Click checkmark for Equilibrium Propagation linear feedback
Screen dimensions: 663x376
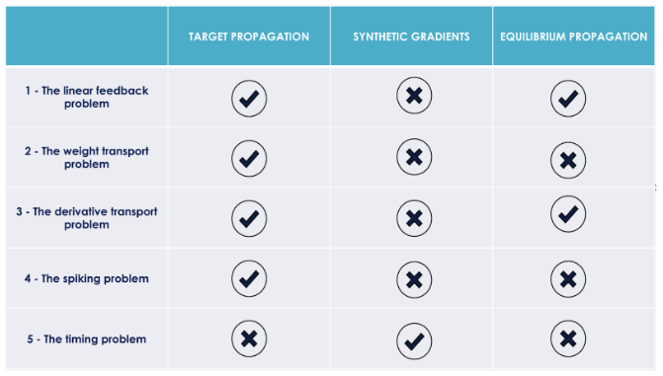(568, 99)
